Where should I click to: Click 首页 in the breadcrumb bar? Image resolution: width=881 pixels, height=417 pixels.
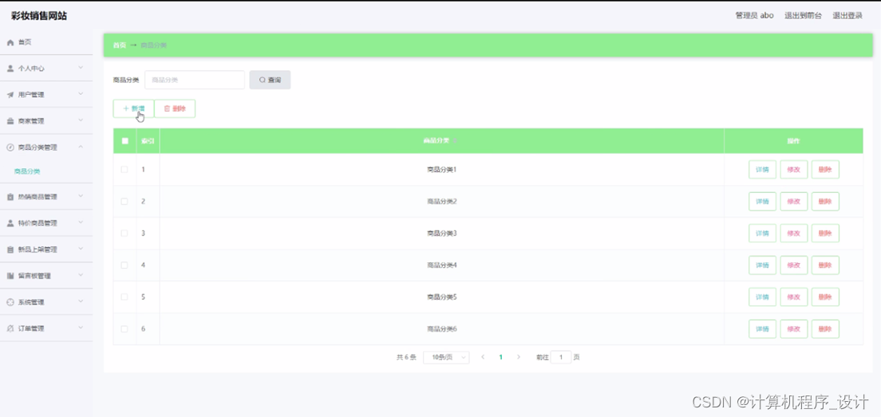coord(119,45)
